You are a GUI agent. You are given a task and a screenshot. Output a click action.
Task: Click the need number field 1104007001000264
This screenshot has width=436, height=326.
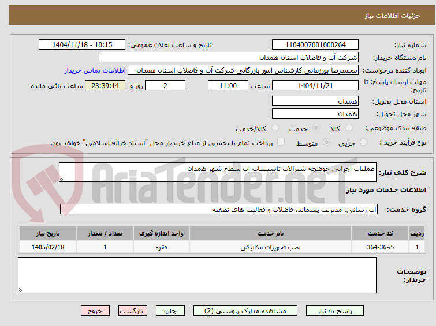click(x=315, y=45)
